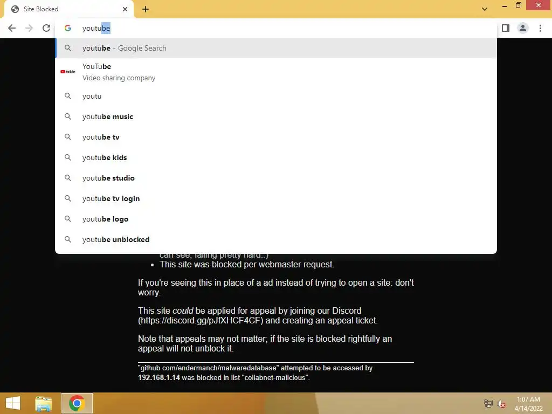Click the Discord invite link text
The height and width of the screenshot is (414, 552).
[201, 321]
